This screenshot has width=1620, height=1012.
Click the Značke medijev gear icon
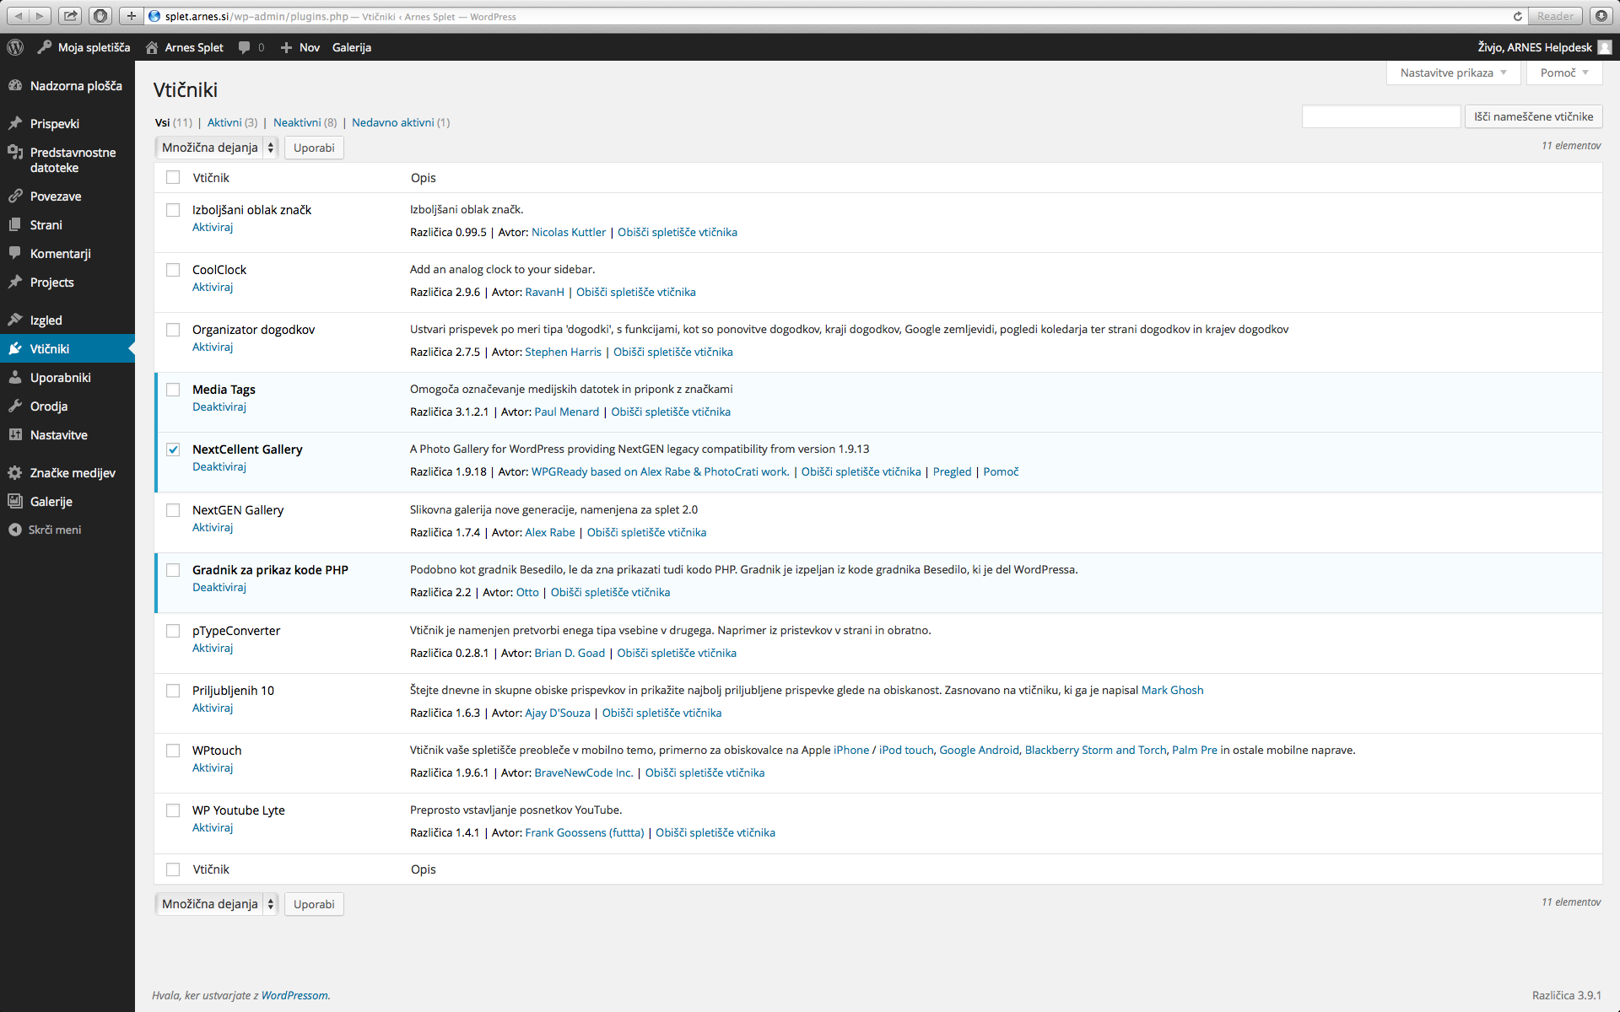(15, 472)
